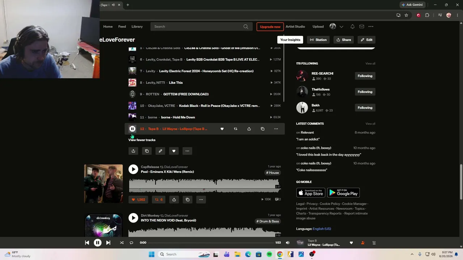Open the Library tab

click(x=137, y=27)
